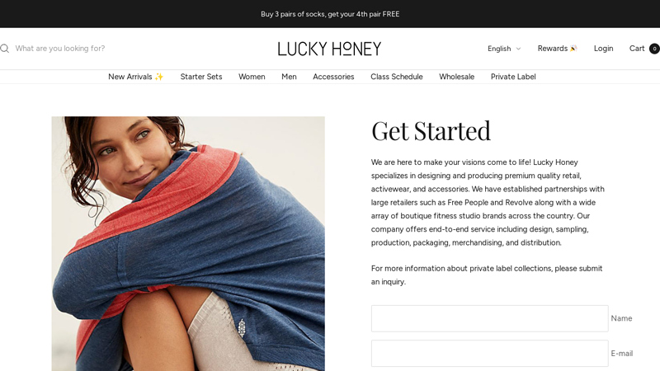The width and height of the screenshot is (660, 371).
Task: Open the Wholesale page link
Action: coord(457,77)
